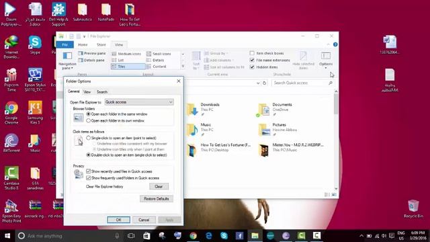Click Restore Defaults button

pyautogui.click(x=157, y=199)
